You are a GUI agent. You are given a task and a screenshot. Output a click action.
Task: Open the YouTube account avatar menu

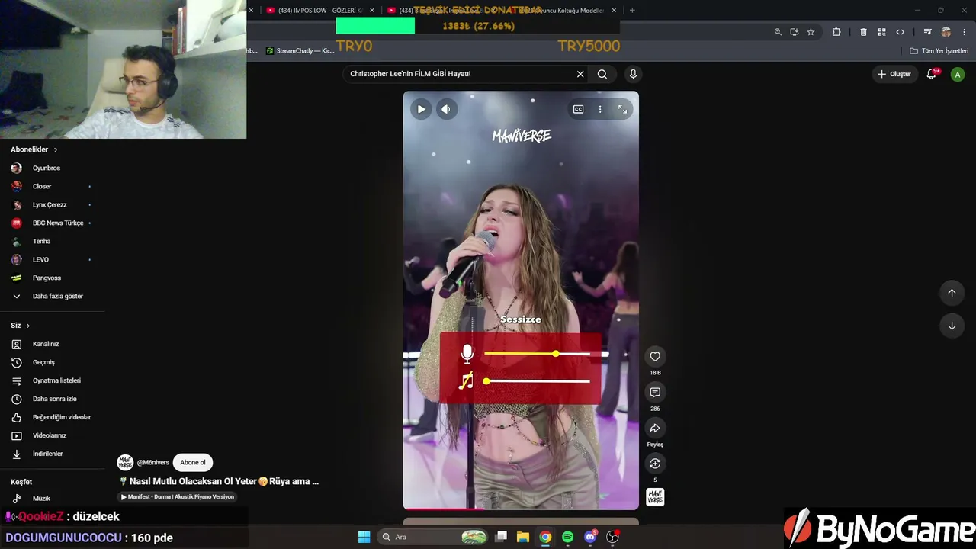(958, 74)
